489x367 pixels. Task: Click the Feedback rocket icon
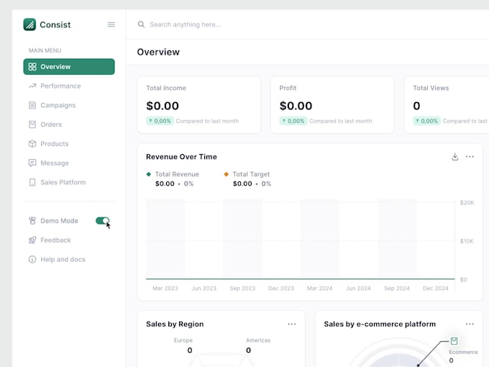coord(32,240)
